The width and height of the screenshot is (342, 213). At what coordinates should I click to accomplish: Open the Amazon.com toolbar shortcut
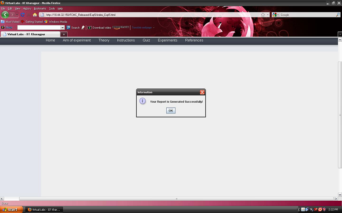[x=120, y=27]
